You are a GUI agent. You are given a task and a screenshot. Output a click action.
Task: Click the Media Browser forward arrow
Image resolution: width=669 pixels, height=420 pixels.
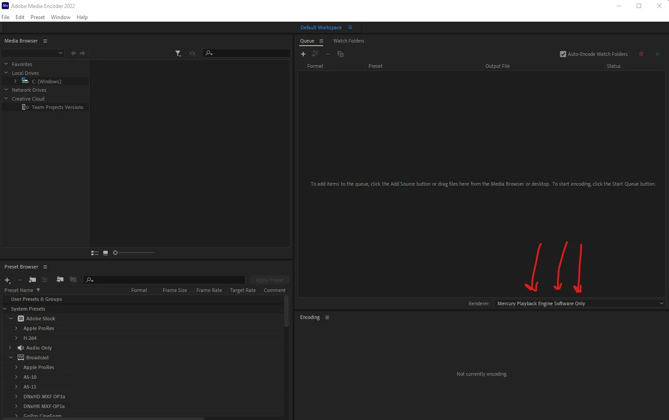(82, 53)
